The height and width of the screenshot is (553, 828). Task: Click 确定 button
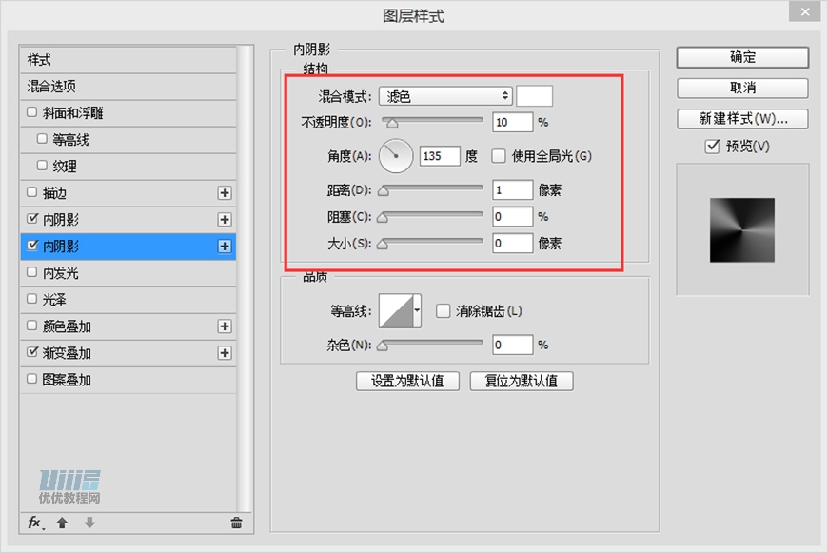tap(742, 57)
